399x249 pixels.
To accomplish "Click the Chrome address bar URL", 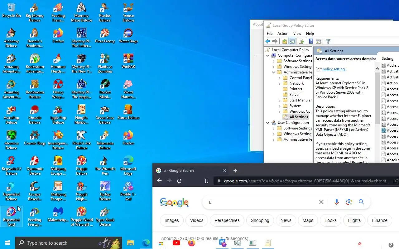I will 306,181.
